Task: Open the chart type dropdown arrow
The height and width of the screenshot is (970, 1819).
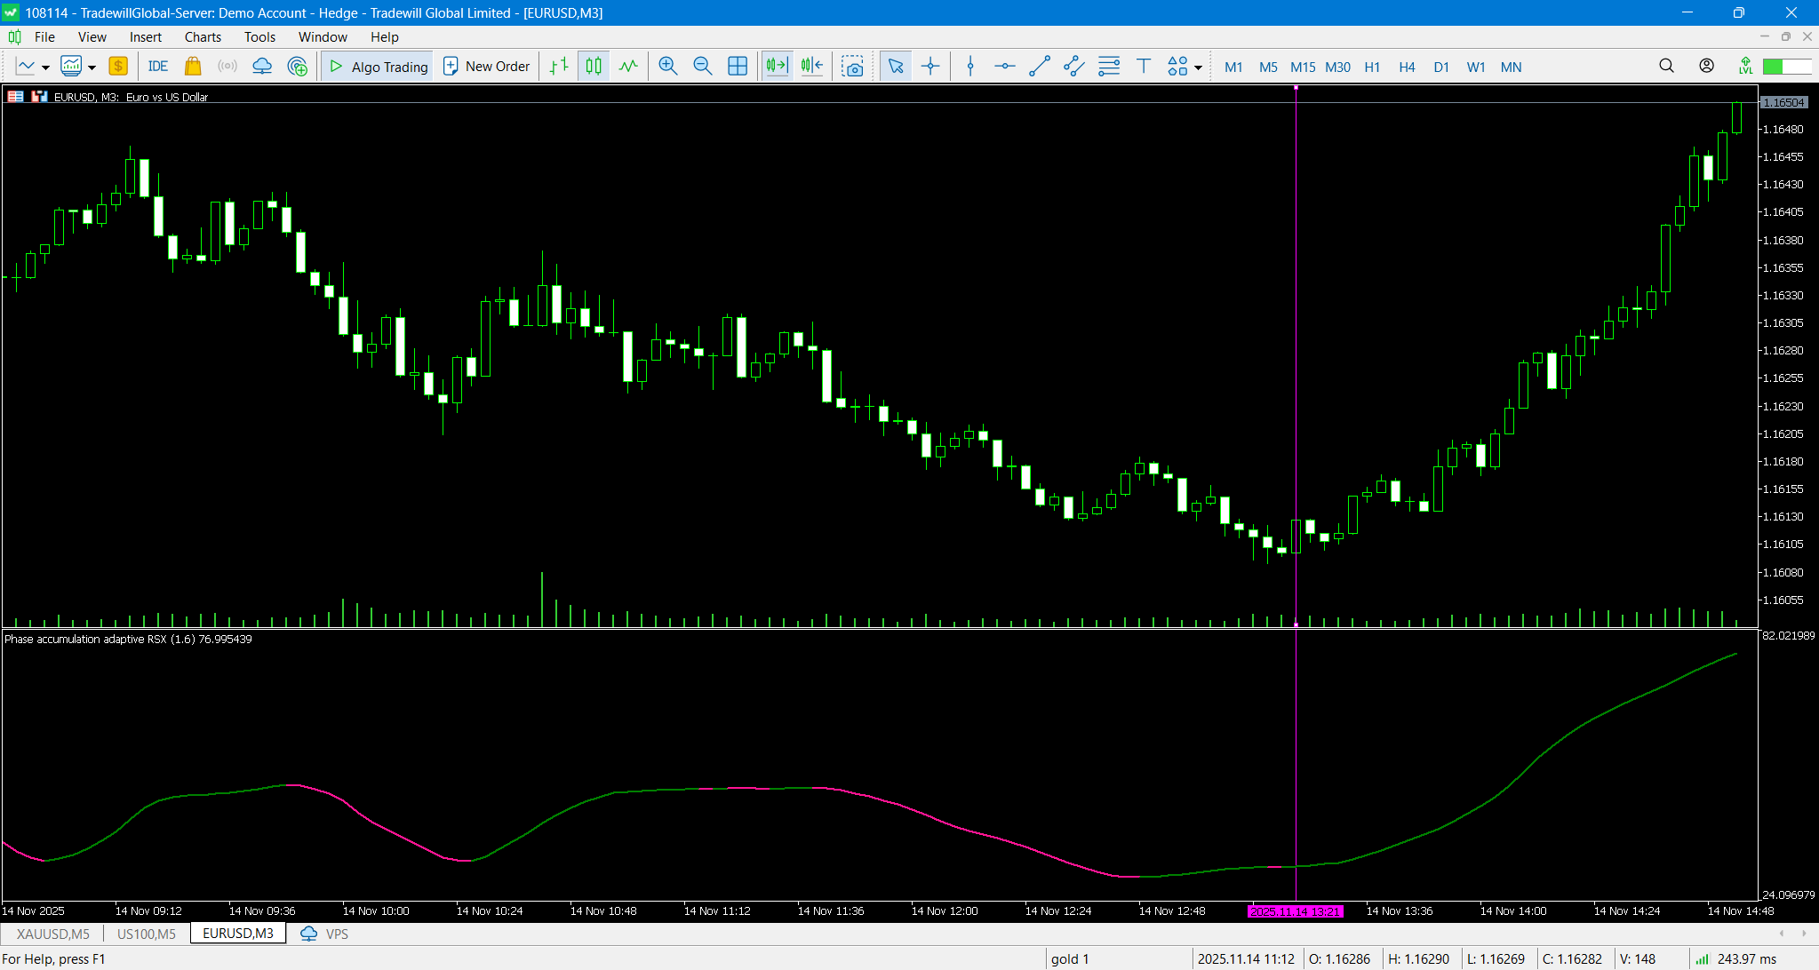Action: click(46, 68)
